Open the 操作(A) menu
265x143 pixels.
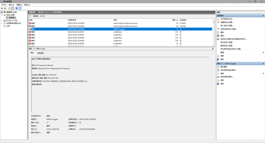(x=12, y=5)
